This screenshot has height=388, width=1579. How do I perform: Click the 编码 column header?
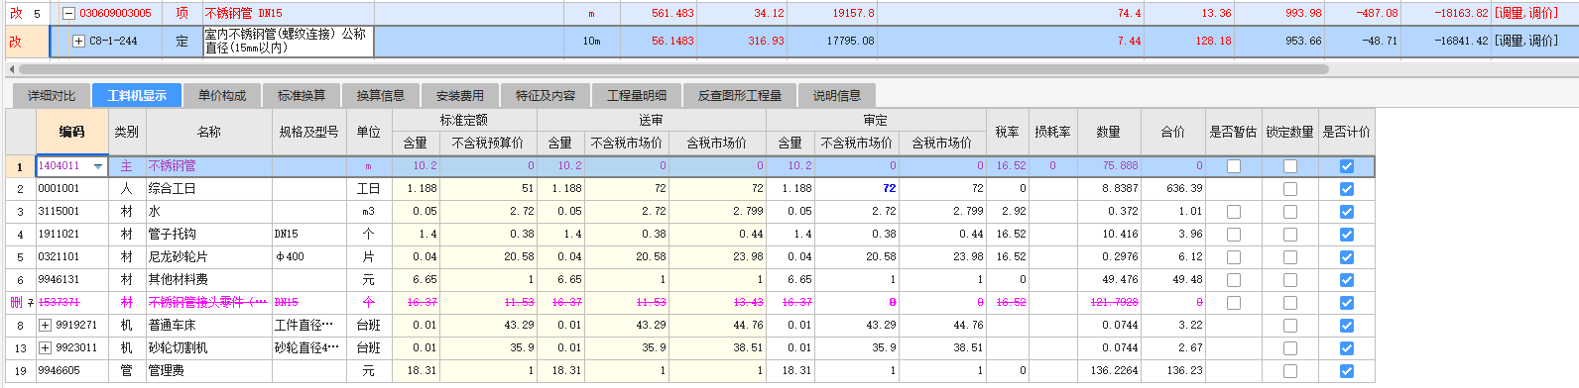point(71,132)
